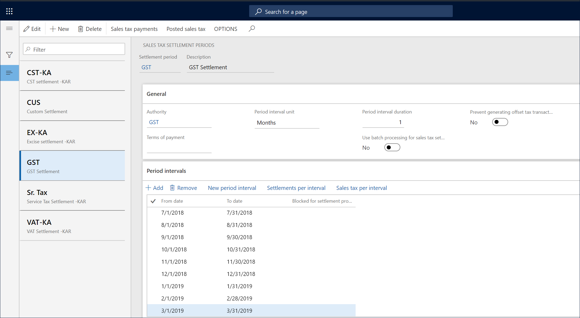Click the Terms of payment field
The image size is (580, 318).
pos(179,148)
